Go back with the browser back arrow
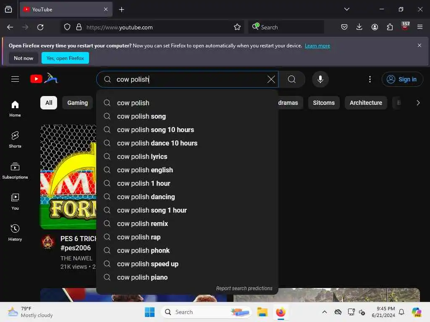Image resolution: width=430 pixels, height=322 pixels. (x=10, y=27)
